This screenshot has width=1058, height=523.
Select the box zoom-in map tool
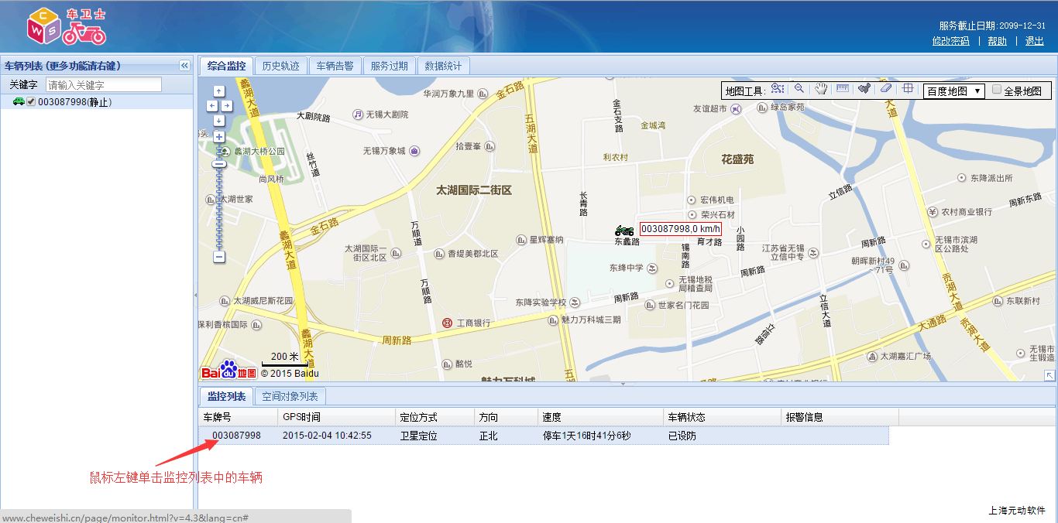(778, 90)
